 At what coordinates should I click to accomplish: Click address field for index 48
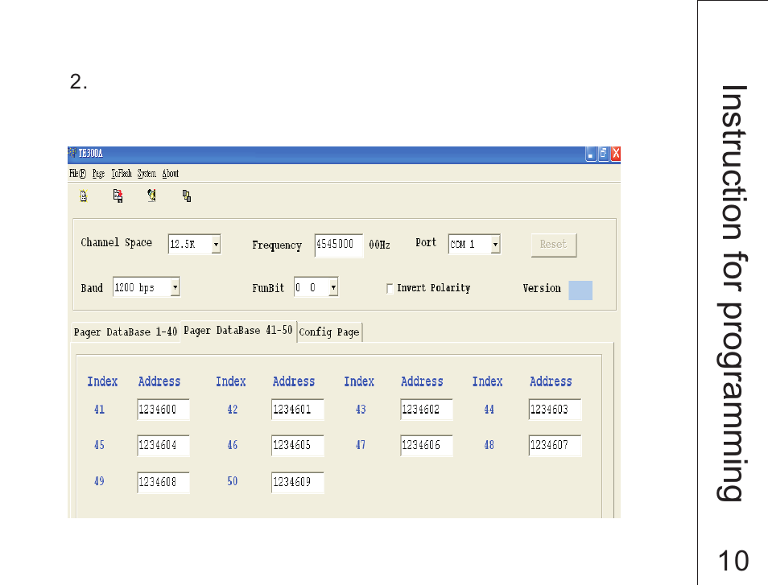click(555, 446)
